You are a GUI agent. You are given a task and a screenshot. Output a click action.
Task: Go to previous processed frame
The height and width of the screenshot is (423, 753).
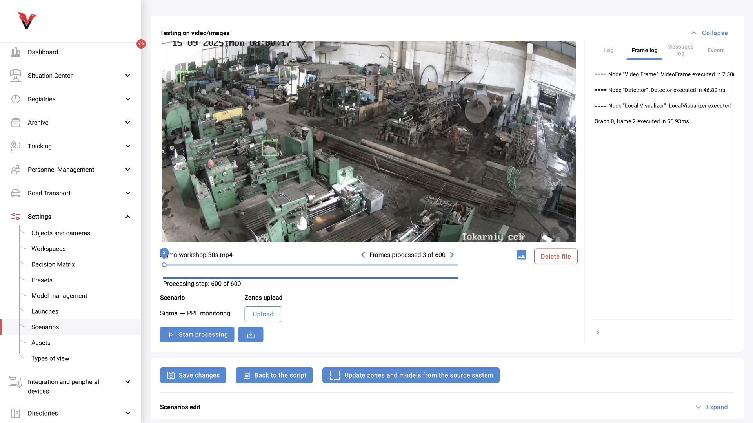click(x=363, y=255)
